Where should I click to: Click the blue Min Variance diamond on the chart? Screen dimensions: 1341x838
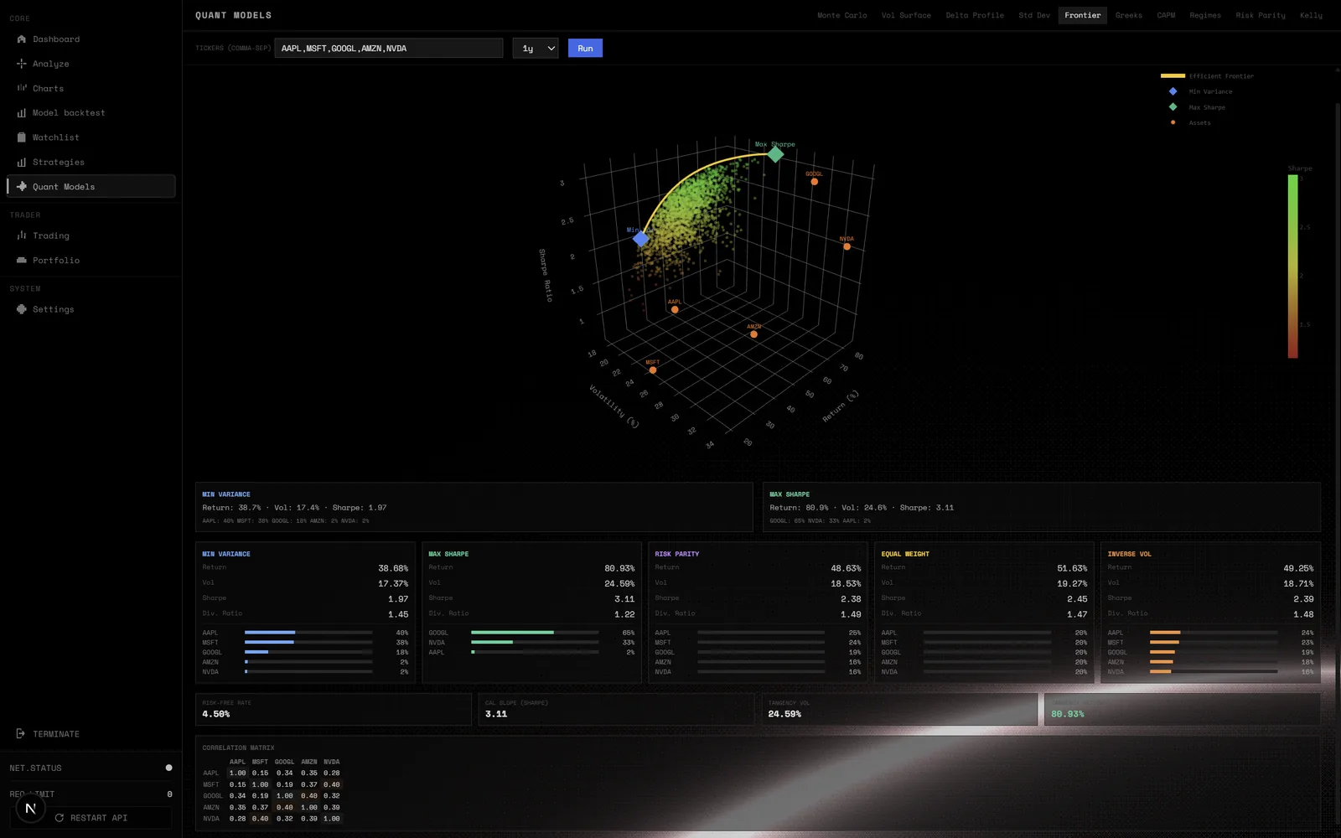pos(641,239)
